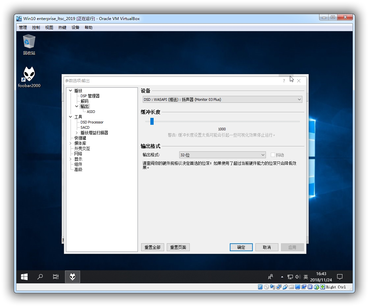Select the ASIO item in the settings tree
The image size is (369, 307).
tap(90, 112)
